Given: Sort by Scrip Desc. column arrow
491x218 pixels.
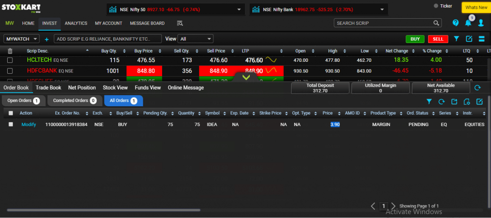Looking at the screenshot, I should tap(87, 50).
